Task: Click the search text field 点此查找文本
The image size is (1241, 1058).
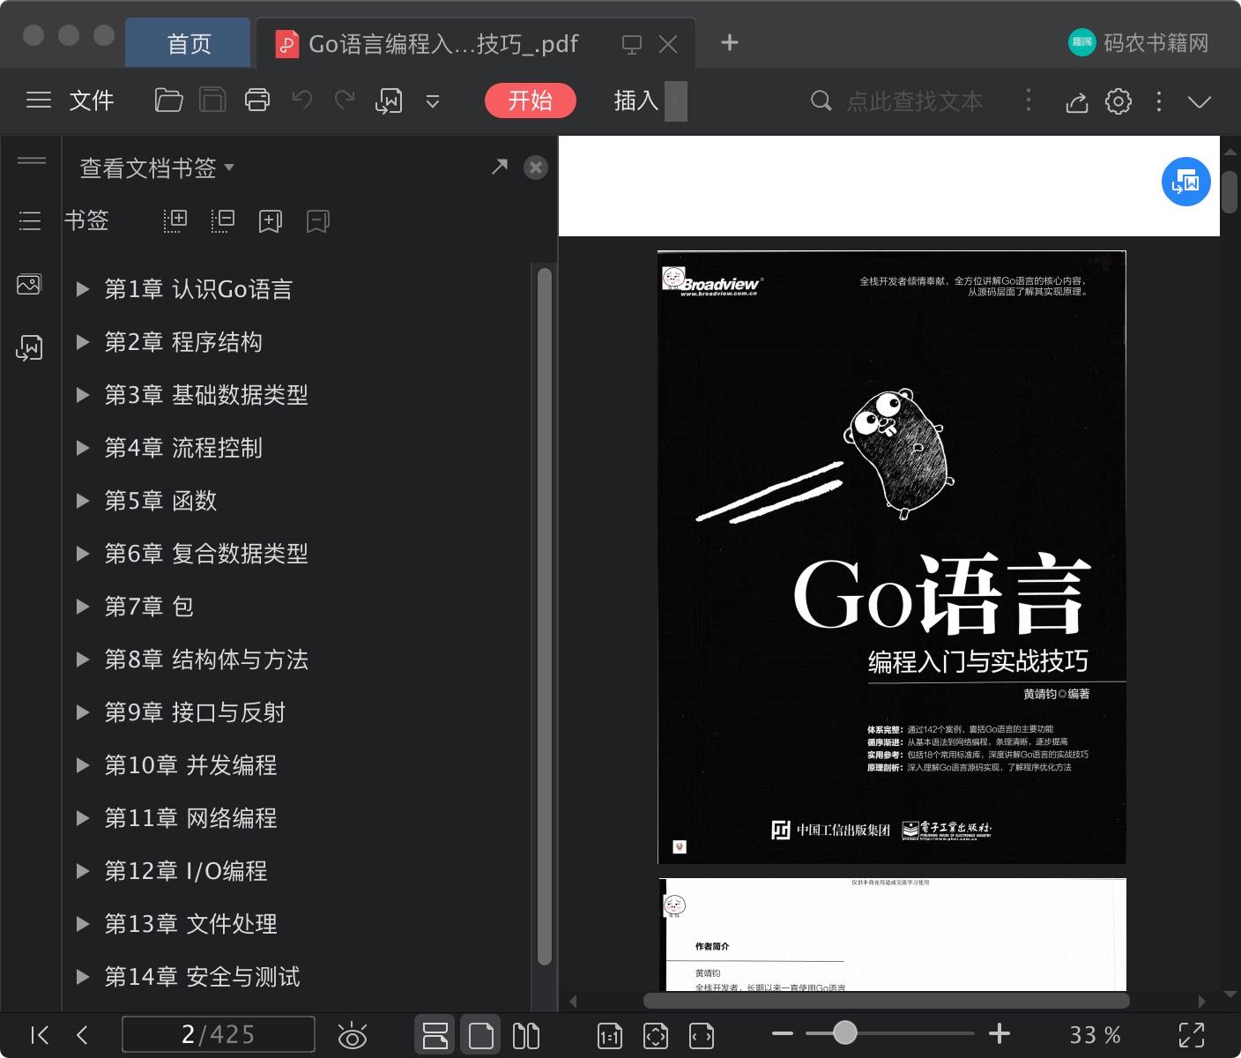Action: [915, 101]
